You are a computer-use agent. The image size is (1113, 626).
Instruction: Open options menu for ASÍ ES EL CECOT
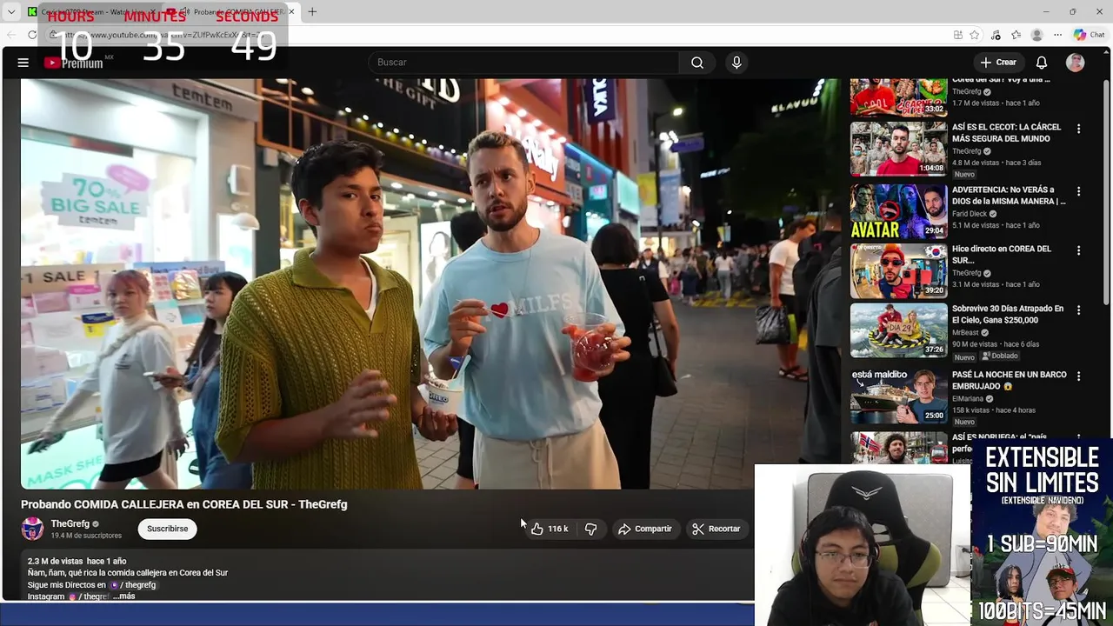click(1078, 129)
